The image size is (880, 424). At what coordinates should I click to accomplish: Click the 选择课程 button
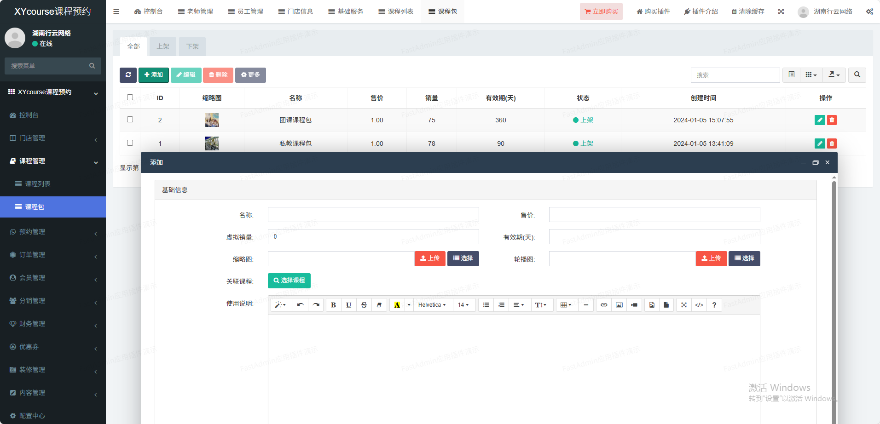pyautogui.click(x=289, y=281)
